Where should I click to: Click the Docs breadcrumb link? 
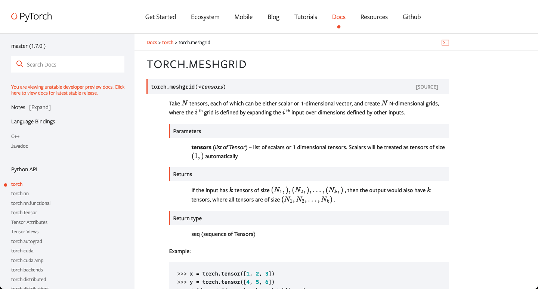pyautogui.click(x=152, y=43)
